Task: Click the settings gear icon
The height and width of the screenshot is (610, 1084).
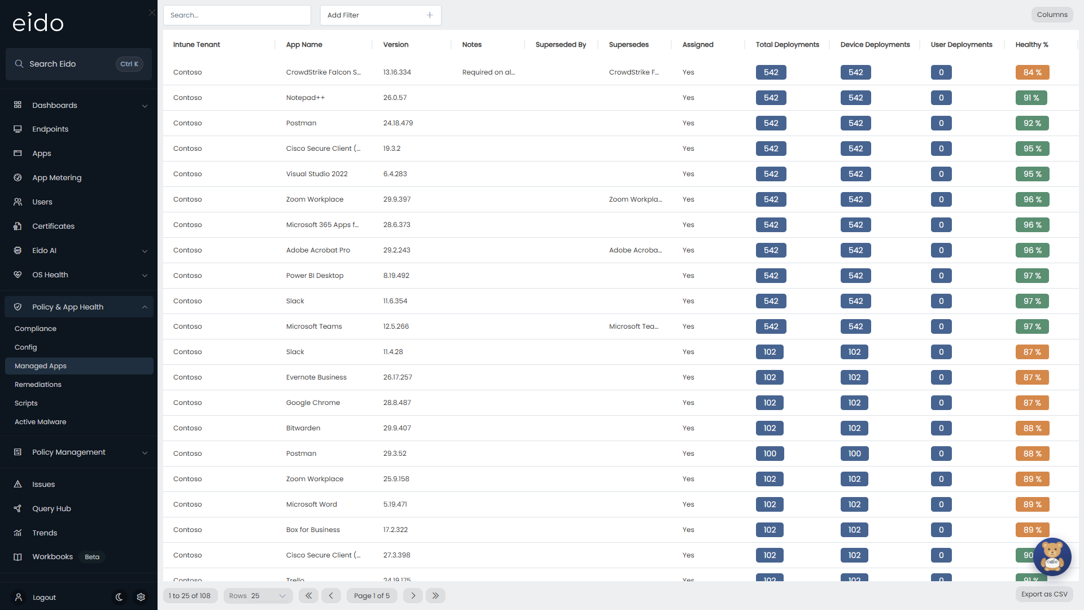Action: pyautogui.click(x=141, y=597)
